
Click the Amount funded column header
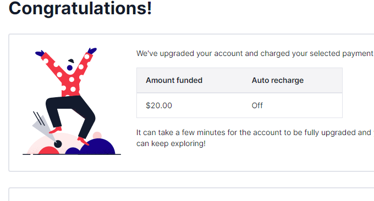pos(174,80)
